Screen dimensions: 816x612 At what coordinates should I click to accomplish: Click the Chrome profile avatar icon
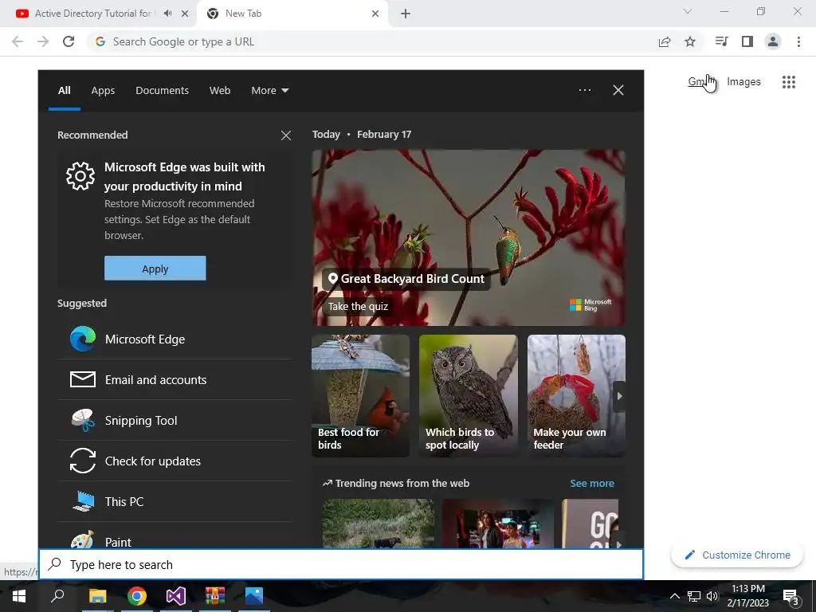[x=773, y=41]
